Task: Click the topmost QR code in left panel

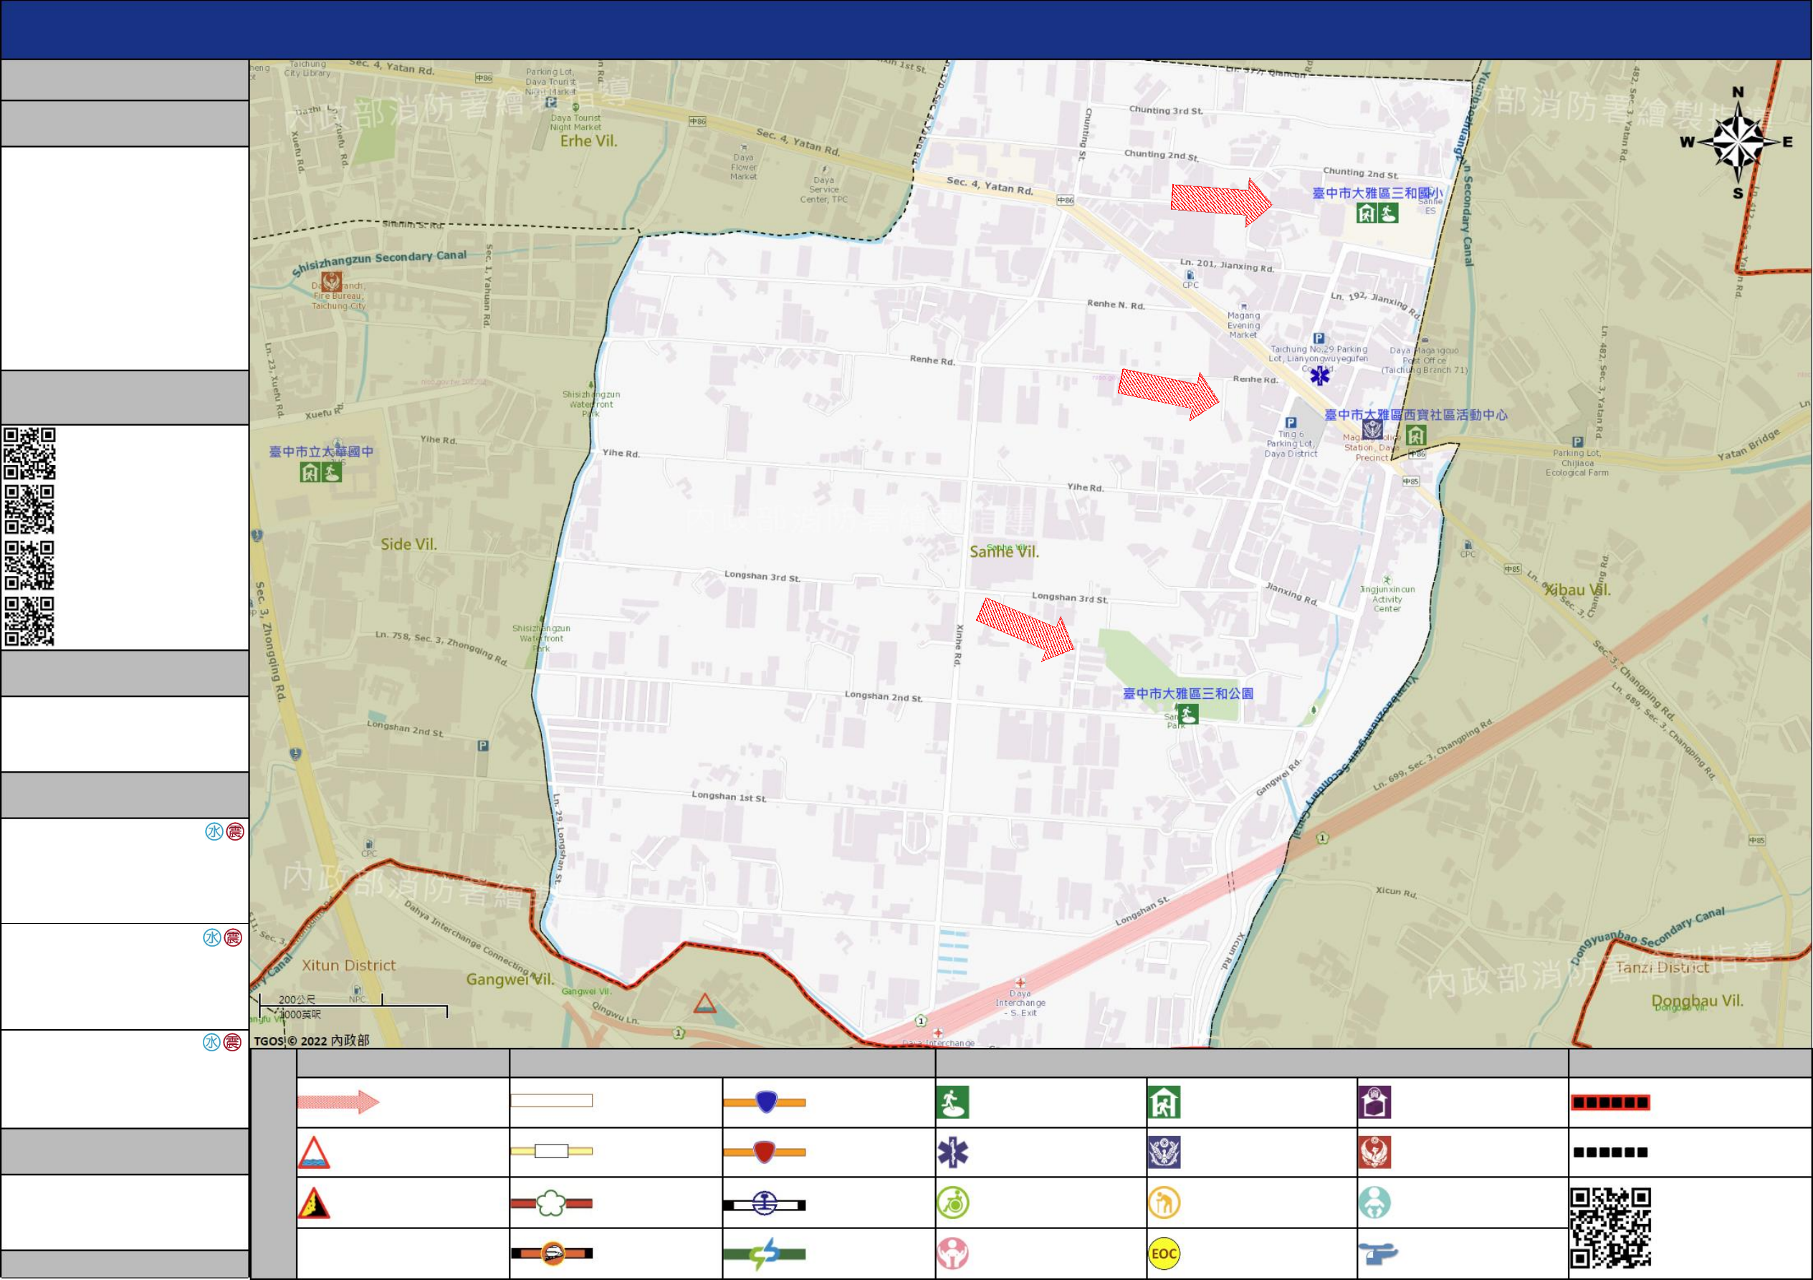Action: [x=30, y=453]
